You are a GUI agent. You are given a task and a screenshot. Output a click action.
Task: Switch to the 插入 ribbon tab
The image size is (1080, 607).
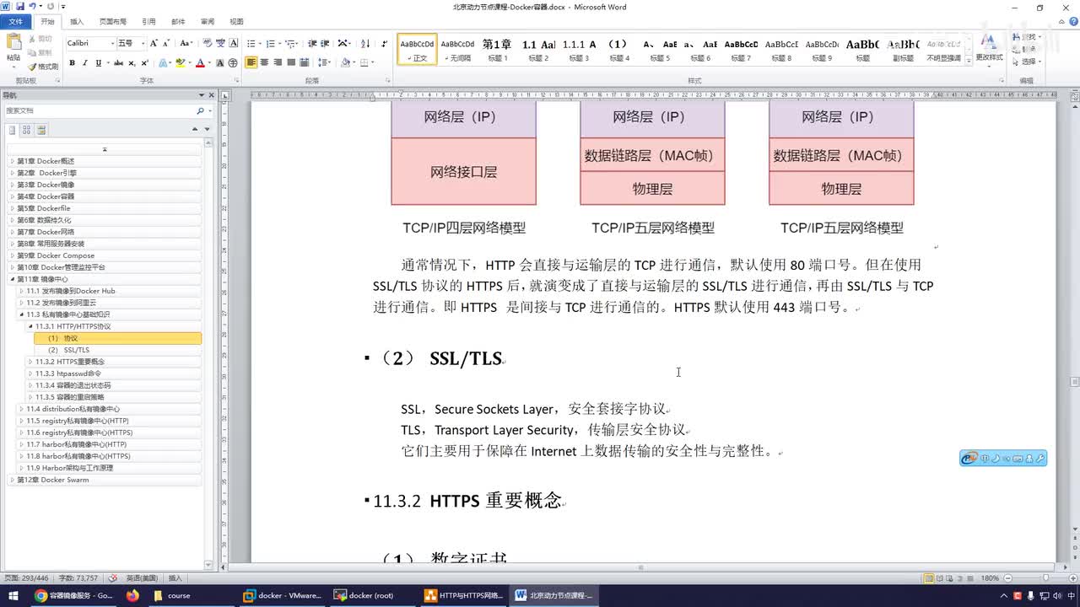coord(77,21)
